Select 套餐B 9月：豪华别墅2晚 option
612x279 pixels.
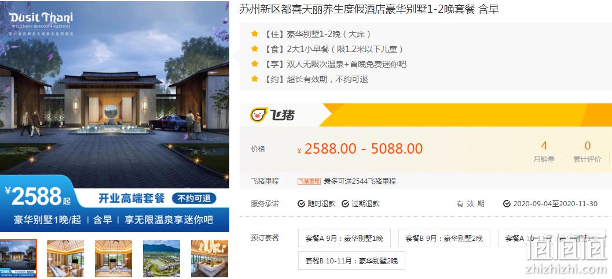coord(444,238)
